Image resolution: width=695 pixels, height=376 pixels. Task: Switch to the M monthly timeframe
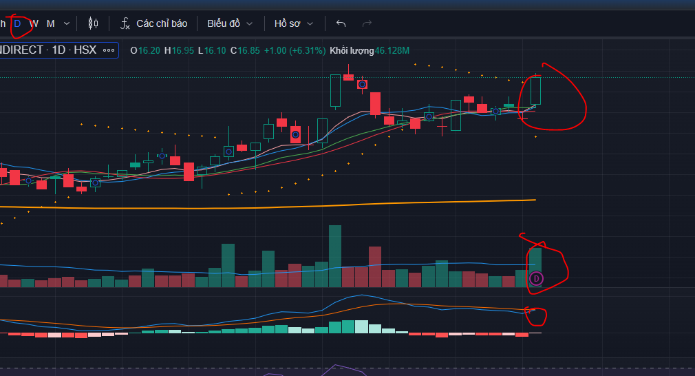pyautogui.click(x=50, y=23)
